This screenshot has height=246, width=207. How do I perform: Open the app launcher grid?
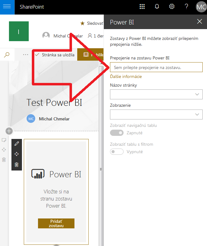142,6
